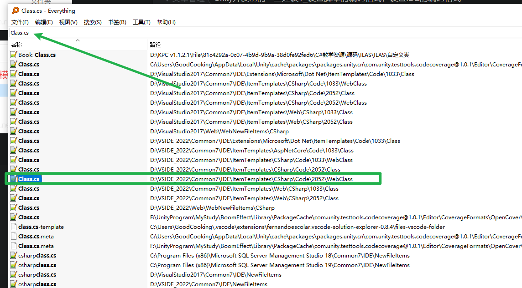Open the 帮助(H) menu
The image size is (522, 288).
click(x=166, y=22)
